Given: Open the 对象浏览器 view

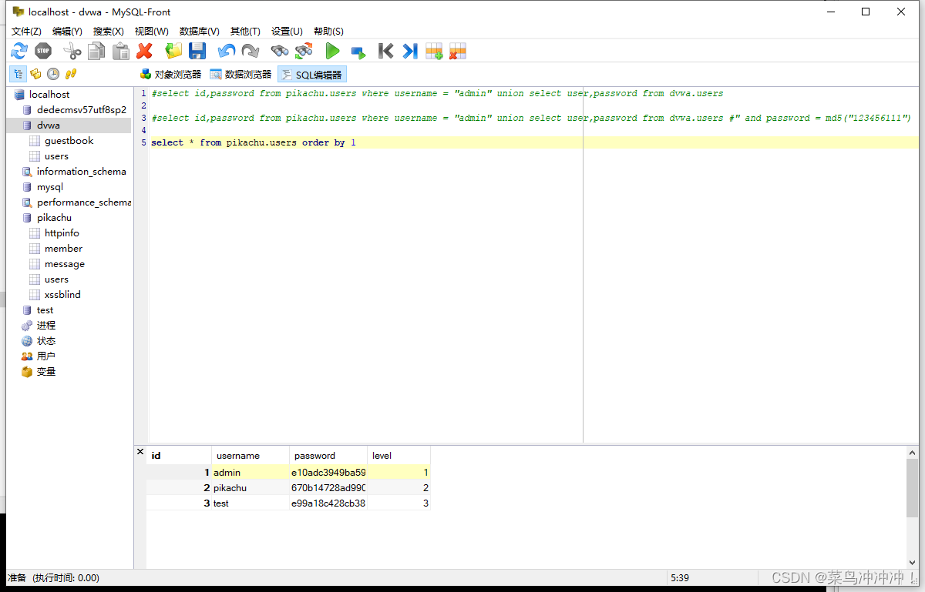Looking at the screenshot, I should pyautogui.click(x=170, y=74).
